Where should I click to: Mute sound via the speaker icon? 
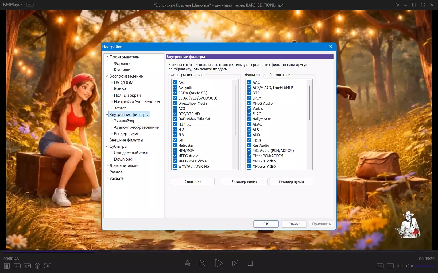click(x=409, y=266)
